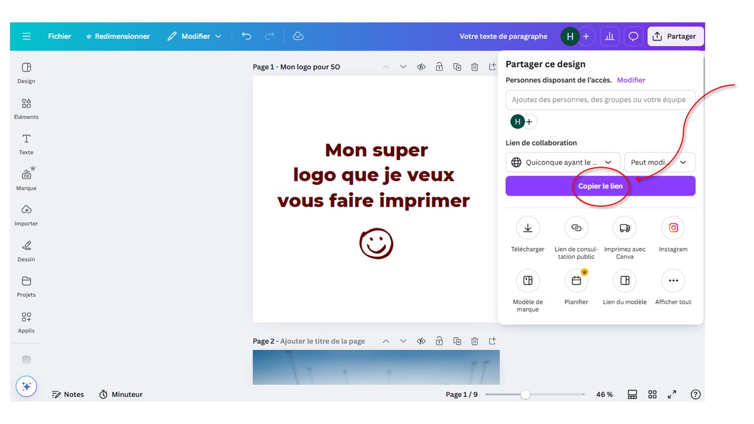Expand the Modifier dropdown in top bar
Screen dimensions: 754x424
coord(194,37)
